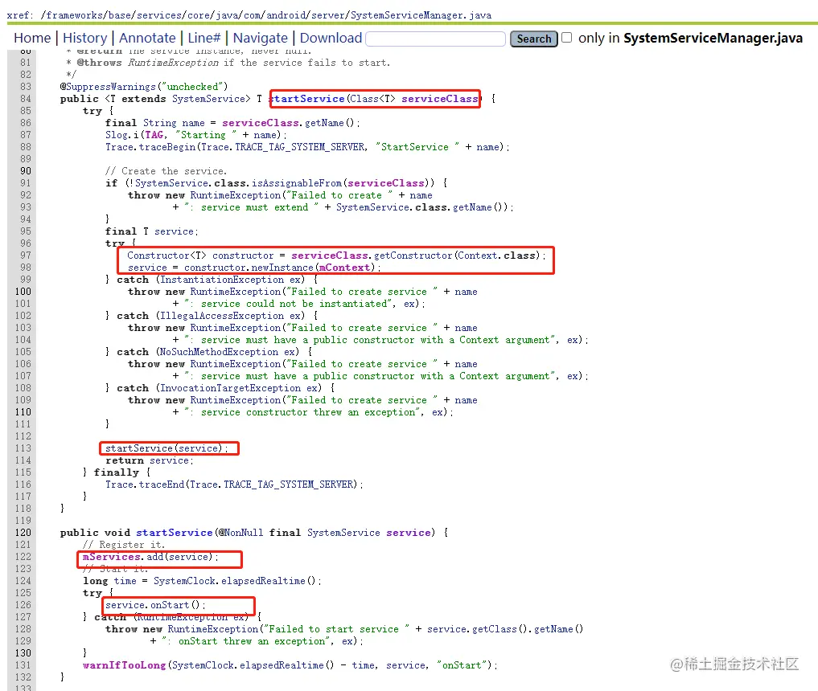818x691 pixels.
Task: Click isAssignableFrom reference on line 91
Action: pos(297,183)
